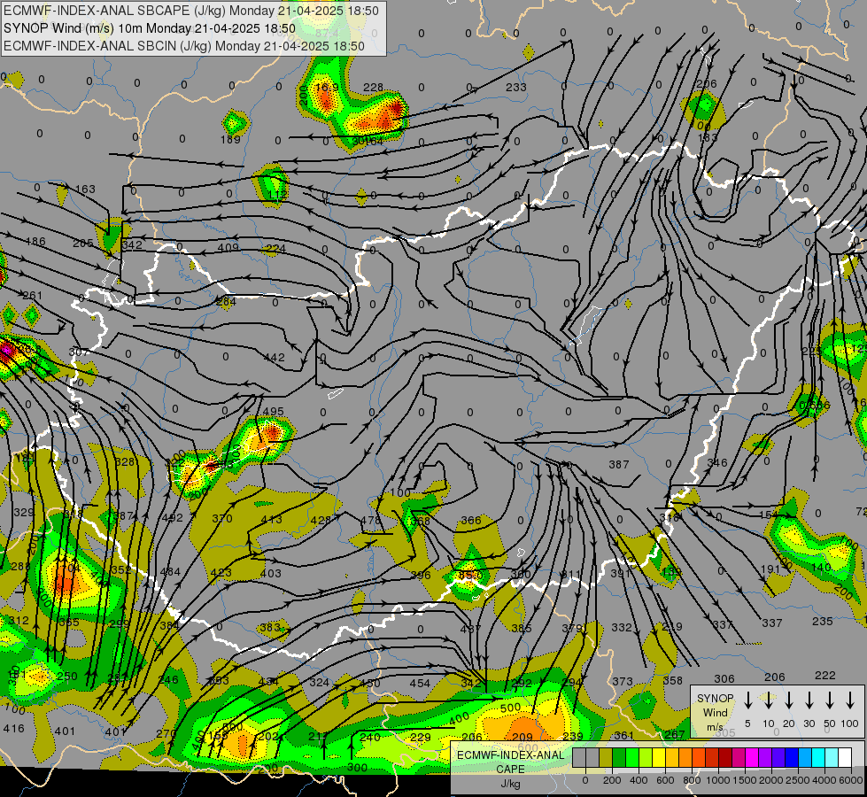This screenshot has width=867, height=797.
Task: Click the 20 m/s wind arrow in the legend
Action: pyautogui.click(x=788, y=700)
